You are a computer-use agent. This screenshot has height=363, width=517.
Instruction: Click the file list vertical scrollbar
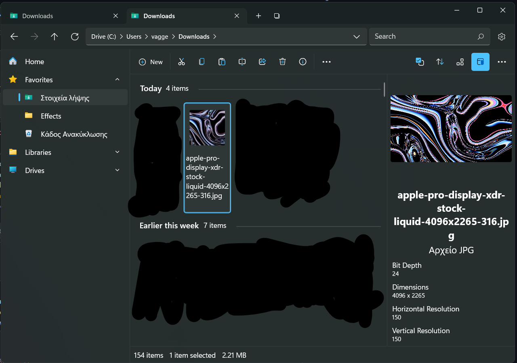point(384,90)
